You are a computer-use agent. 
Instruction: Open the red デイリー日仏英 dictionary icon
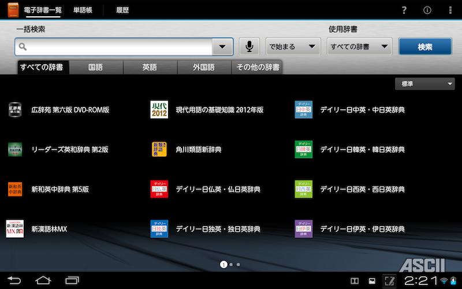pyautogui.click(x=159, y=189)
